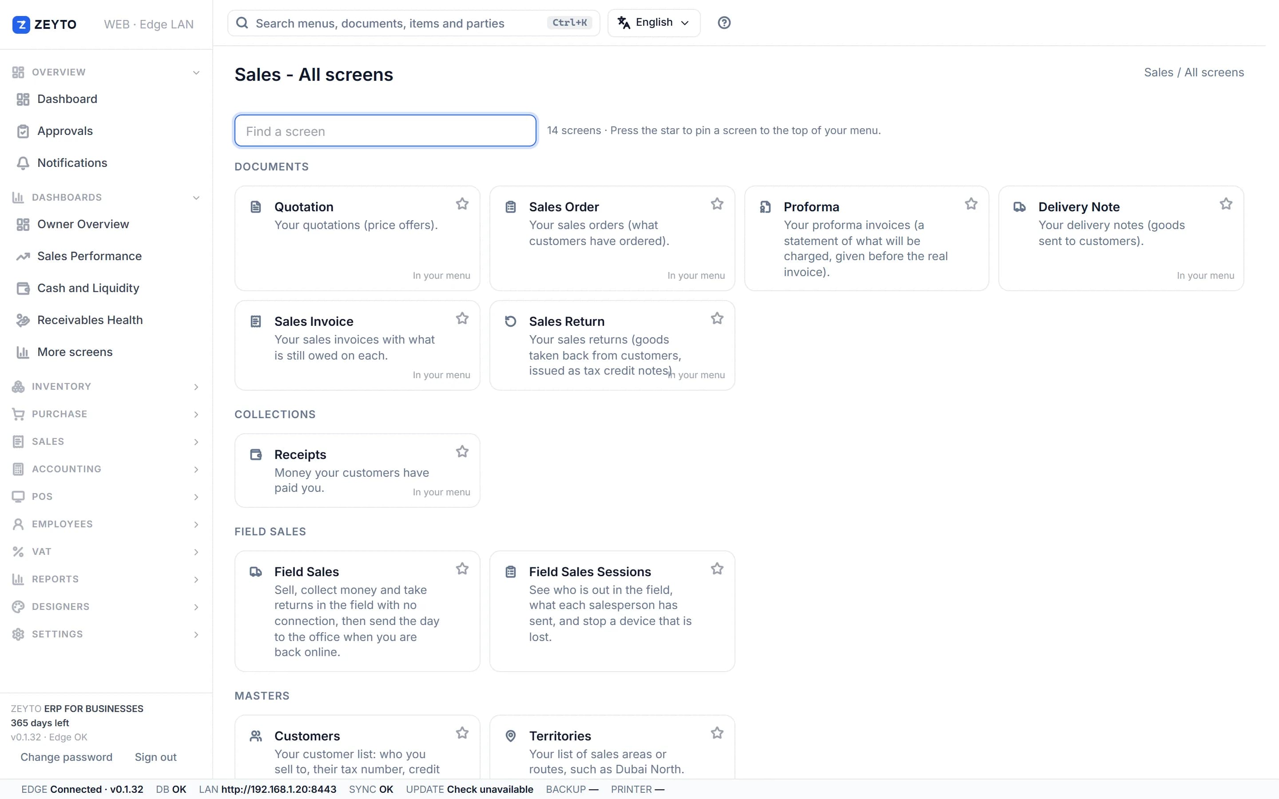Screen dimensions: 1279x799
Task: Pin Delivery Note with its star
Action: pyautogui.click(x=1226, y=204)
